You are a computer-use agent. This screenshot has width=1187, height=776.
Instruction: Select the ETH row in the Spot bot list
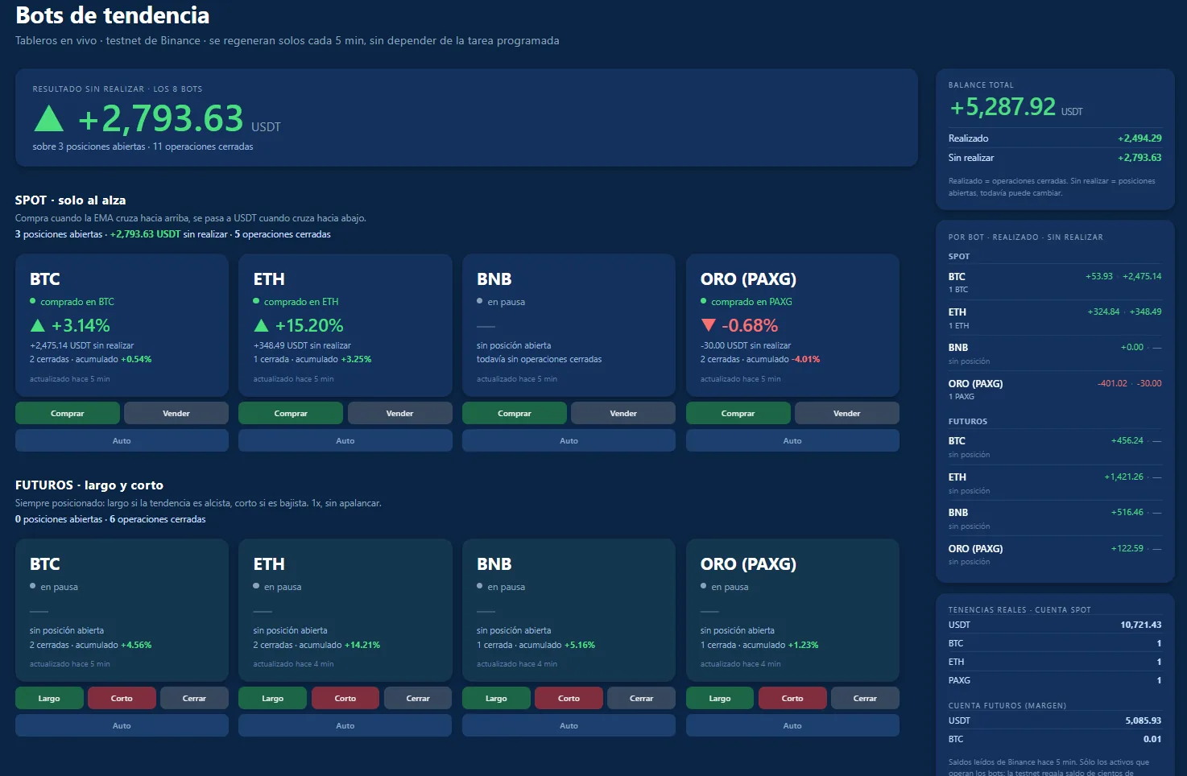click(1055, 318)
